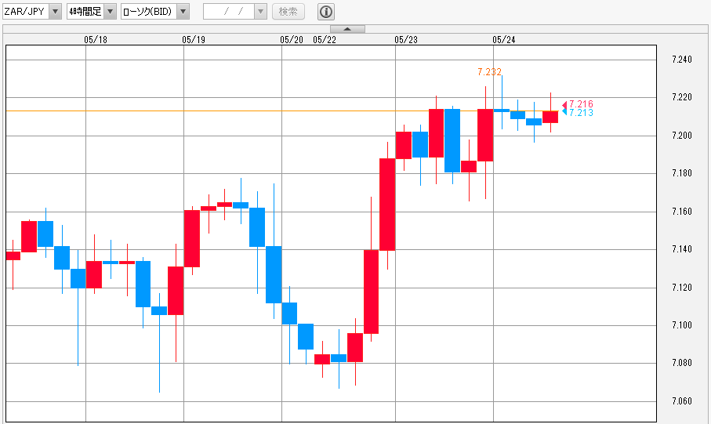Screen dimensions: 711x424
Task: Open the 4時間足 timeframe dropdown
Action: (x=92, y=11)
